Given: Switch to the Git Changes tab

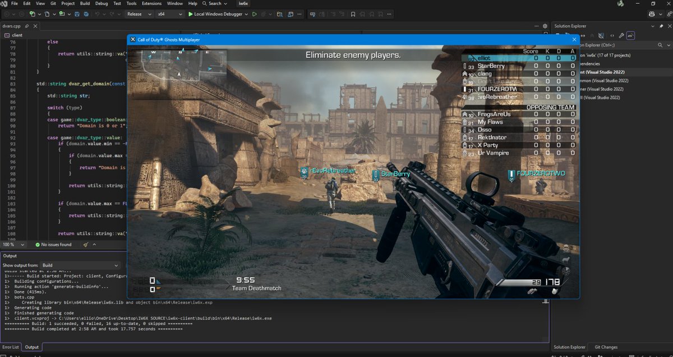Looking at the screenshot, I should [606, 347].
